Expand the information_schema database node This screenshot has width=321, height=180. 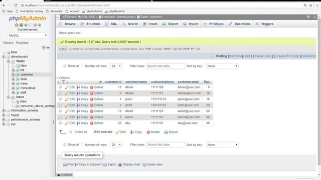(x=4, y=110)
